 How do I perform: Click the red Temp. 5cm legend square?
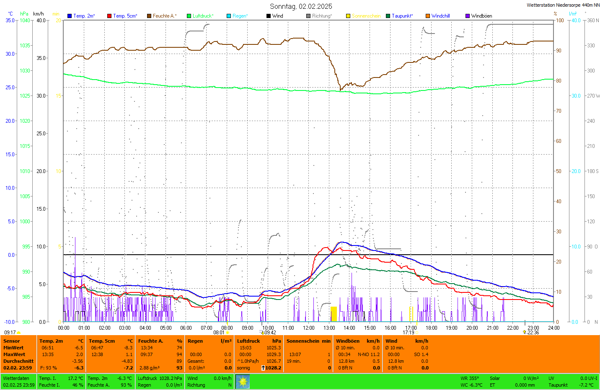coord(109,16)
